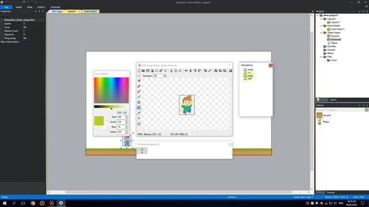Select the Pencil tool

click(139, 86)
